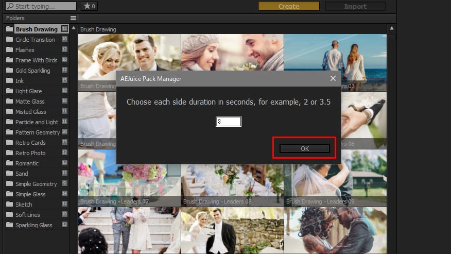Click the Soft Lines folder icon

pos(9,214)
